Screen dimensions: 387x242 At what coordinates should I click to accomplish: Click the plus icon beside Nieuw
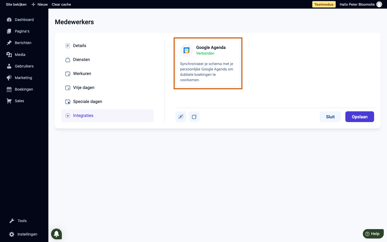33,4
